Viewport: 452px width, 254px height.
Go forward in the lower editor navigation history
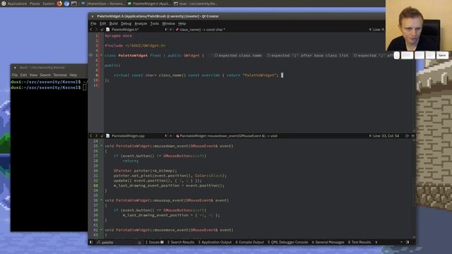click(96, 135)
